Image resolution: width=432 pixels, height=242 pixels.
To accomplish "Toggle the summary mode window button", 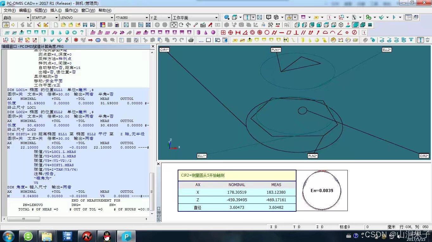I will click(409, 17).
